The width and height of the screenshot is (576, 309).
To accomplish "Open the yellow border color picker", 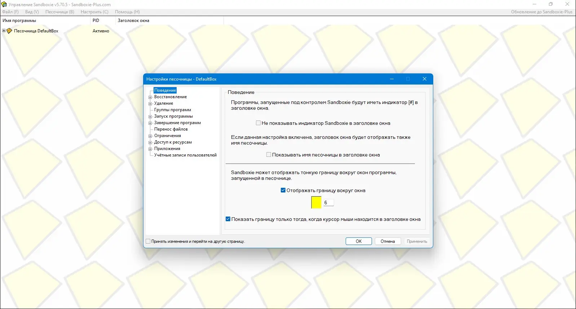I will (316, 203).
